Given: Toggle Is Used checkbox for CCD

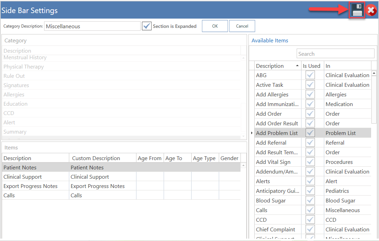Looking at the screenshot, I should [x=310, y=220].
